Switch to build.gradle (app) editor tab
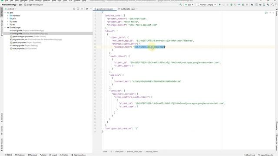278x156 pixels. point(128,9)
